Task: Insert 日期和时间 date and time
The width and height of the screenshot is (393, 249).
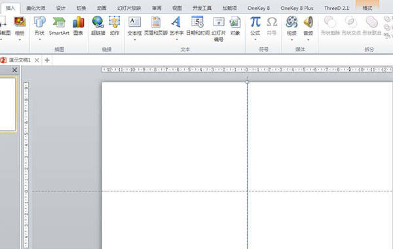Action: click(198, 26)
